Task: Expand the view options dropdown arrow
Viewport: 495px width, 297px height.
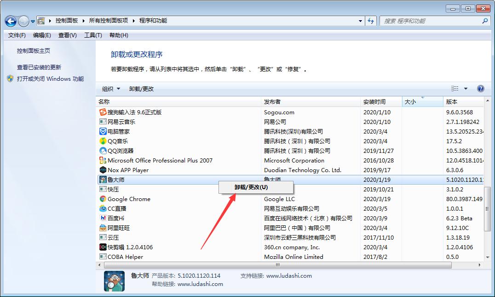Action: (x=466, y=89)
